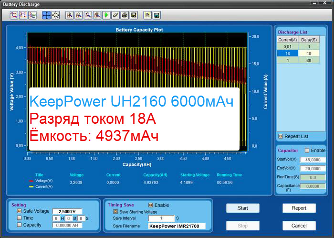The width and height of the screenshot is (334, 238).
Task: Click the printer icon in the toolbar
Action: point(124,15)
